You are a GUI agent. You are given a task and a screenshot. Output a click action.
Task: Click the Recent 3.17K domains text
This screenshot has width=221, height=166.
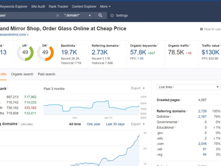[101, 59]
